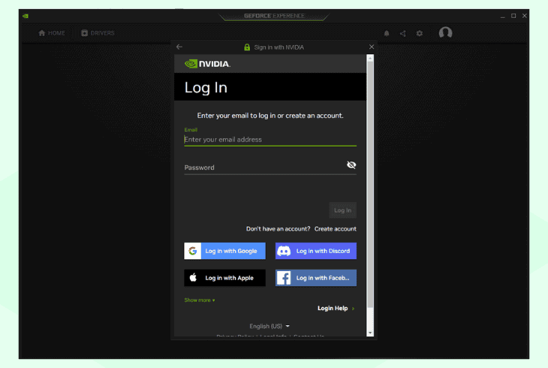Image resolution: width=548 pixels, height=368 pixels.
Task: Click the scrollbar down arrow in dialog
Action: click(x=370, y=333)
